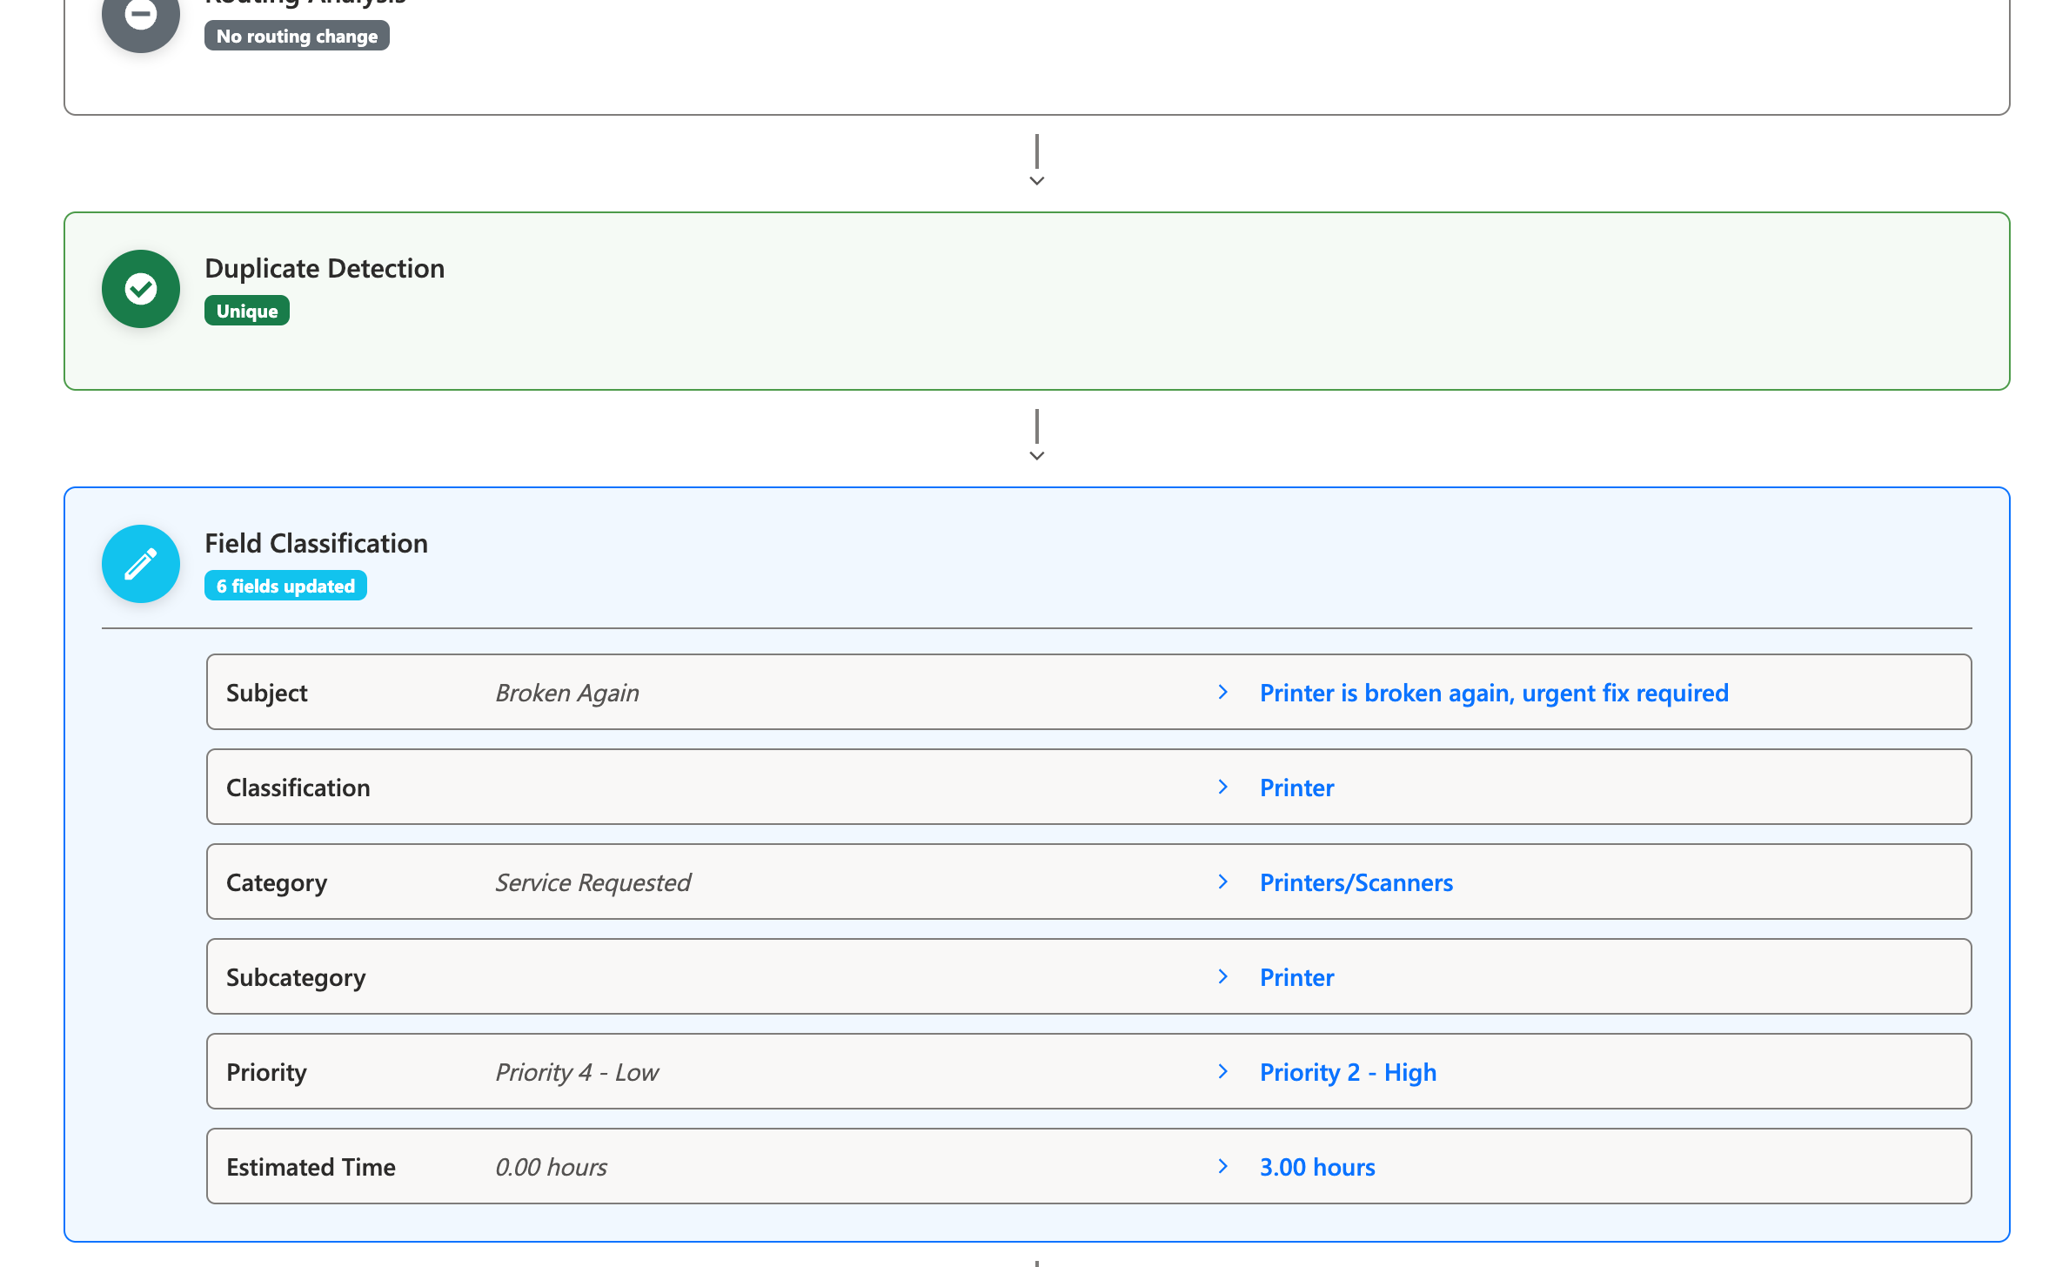Click the 3.00 hours link
The width and height of the screenshot is (2069, 1267).
(x=1316, y=1166)
